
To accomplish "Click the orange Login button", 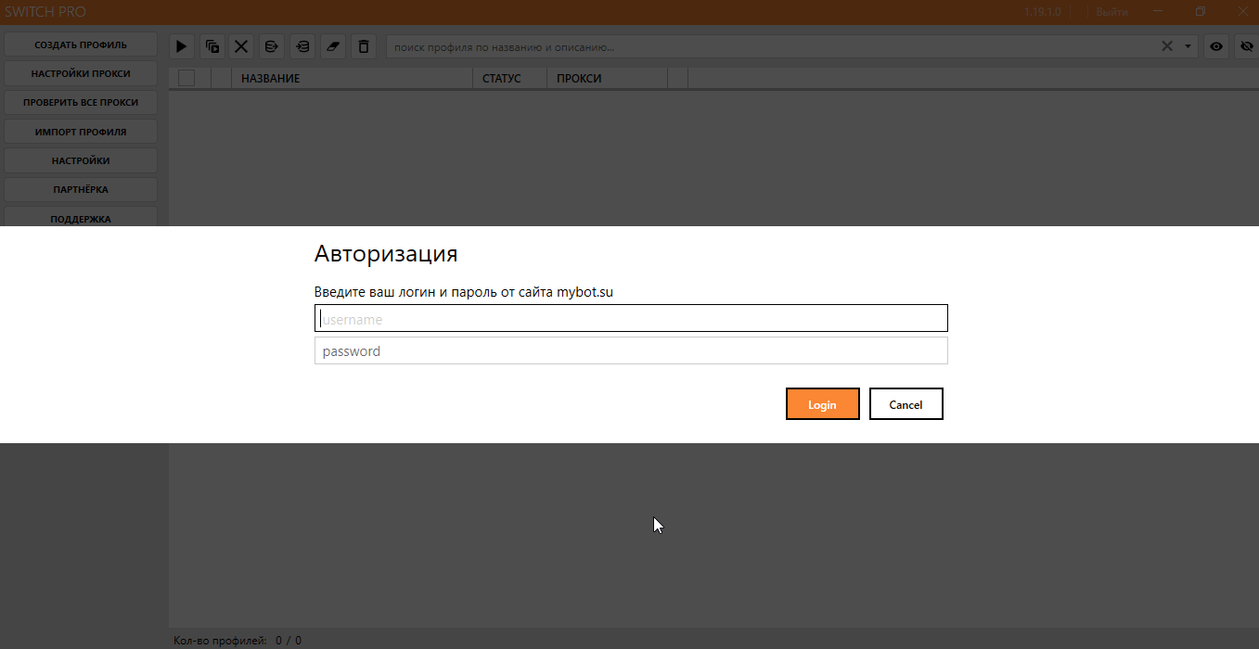I will [x=822, y=404].
